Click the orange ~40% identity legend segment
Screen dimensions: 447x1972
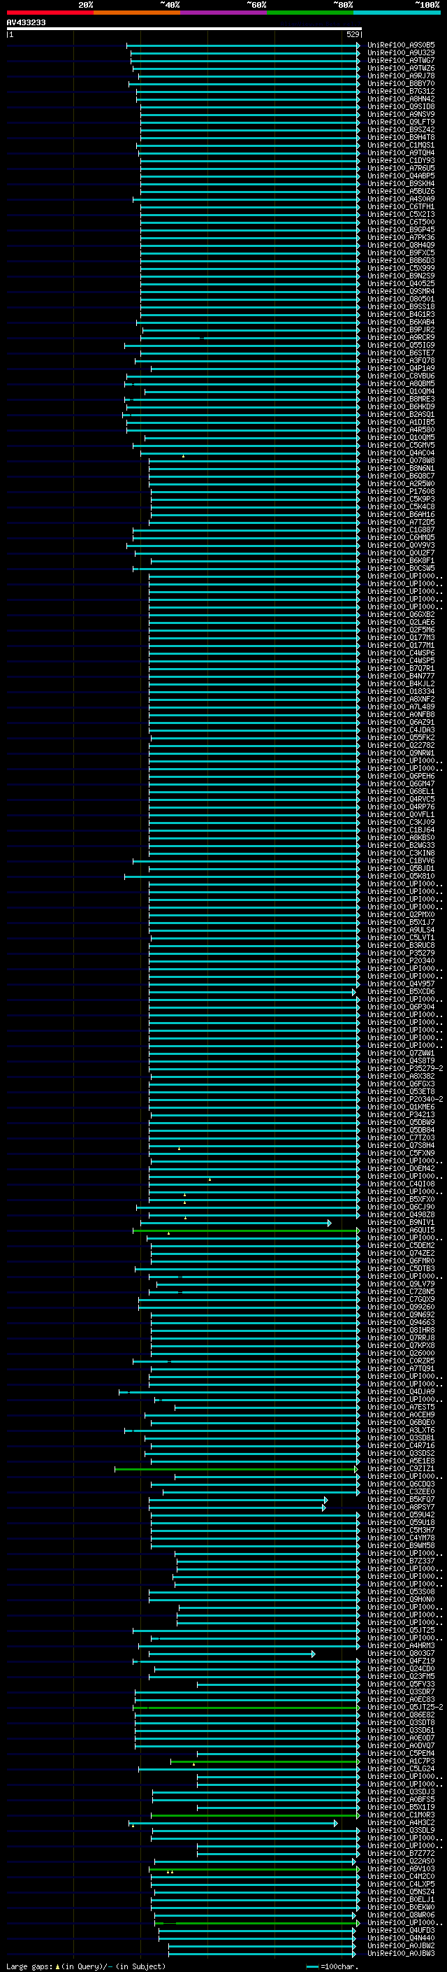(x=137, y=13)
